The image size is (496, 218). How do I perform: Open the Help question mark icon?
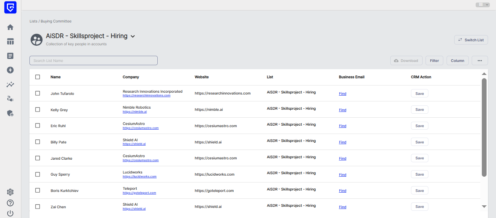point(10,203)
